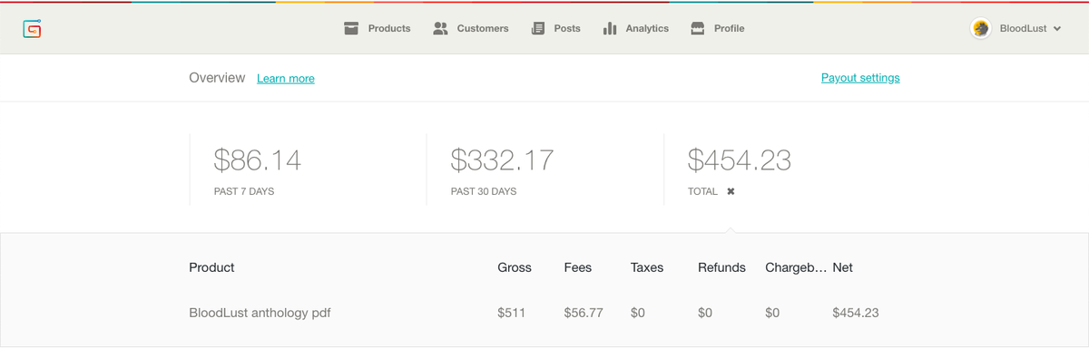
Task: Click the Product column header
Action: pos(211,267)
